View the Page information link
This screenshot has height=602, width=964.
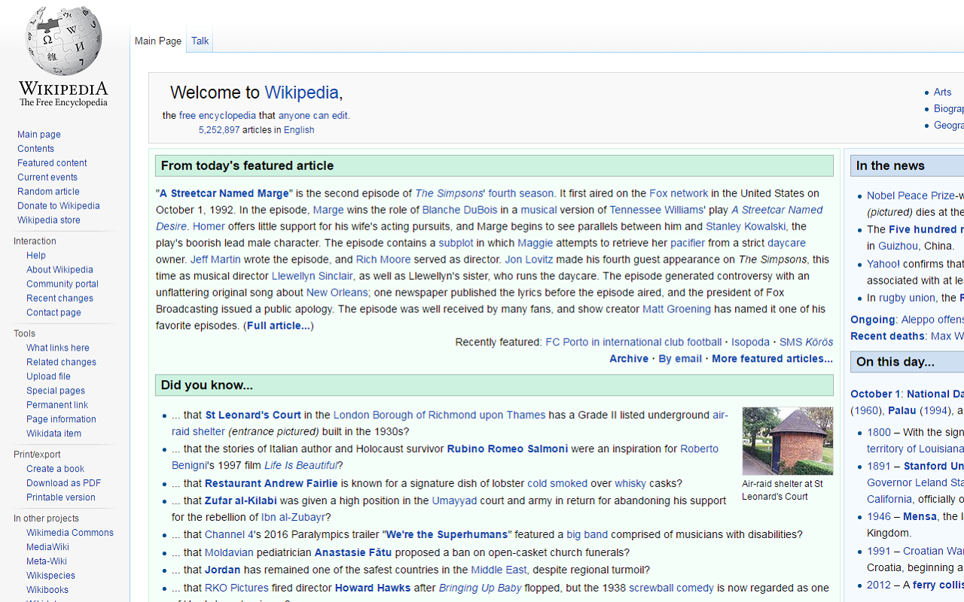click(x=61, y=420)
